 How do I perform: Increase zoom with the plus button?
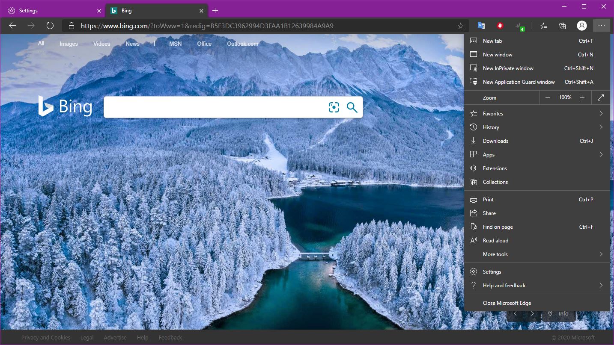coord(582,97)
